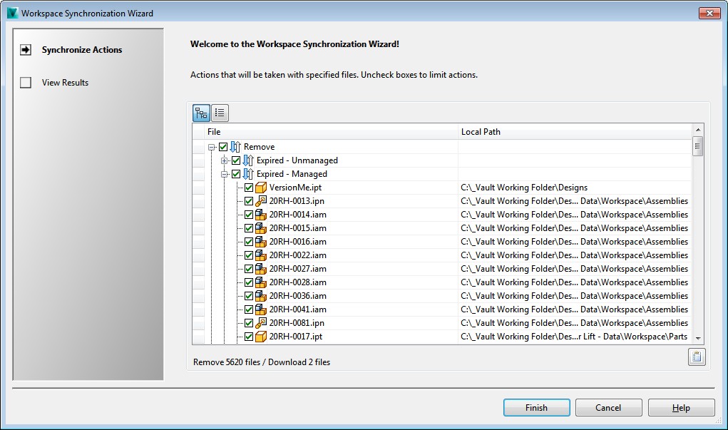
Task: Select the View Results step
Action: pyautogui.click(x=65, y=83)
